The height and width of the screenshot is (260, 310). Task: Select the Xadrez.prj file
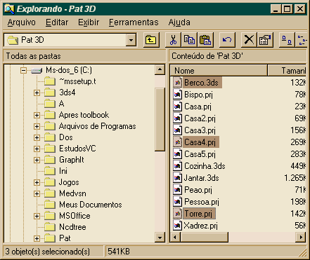tap(200, 226)
